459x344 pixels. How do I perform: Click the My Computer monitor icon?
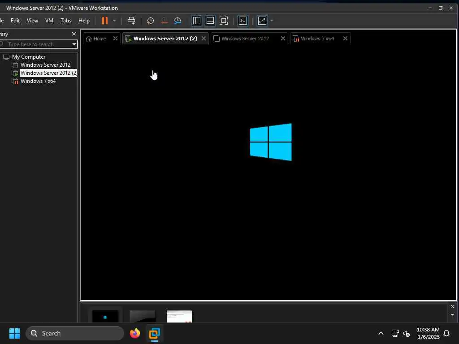[x=6, y=57]
